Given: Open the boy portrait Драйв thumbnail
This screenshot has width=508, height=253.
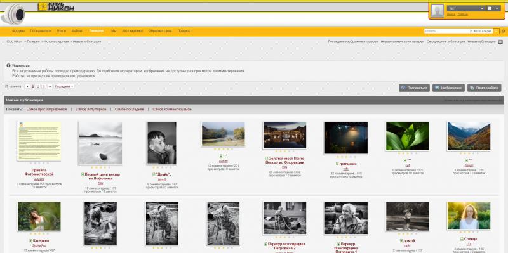Looking at the screenshot, I should tap(162, 143).
